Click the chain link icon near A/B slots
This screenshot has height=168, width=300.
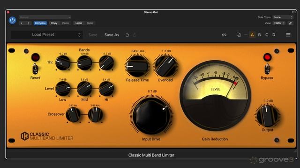(224, 35)
